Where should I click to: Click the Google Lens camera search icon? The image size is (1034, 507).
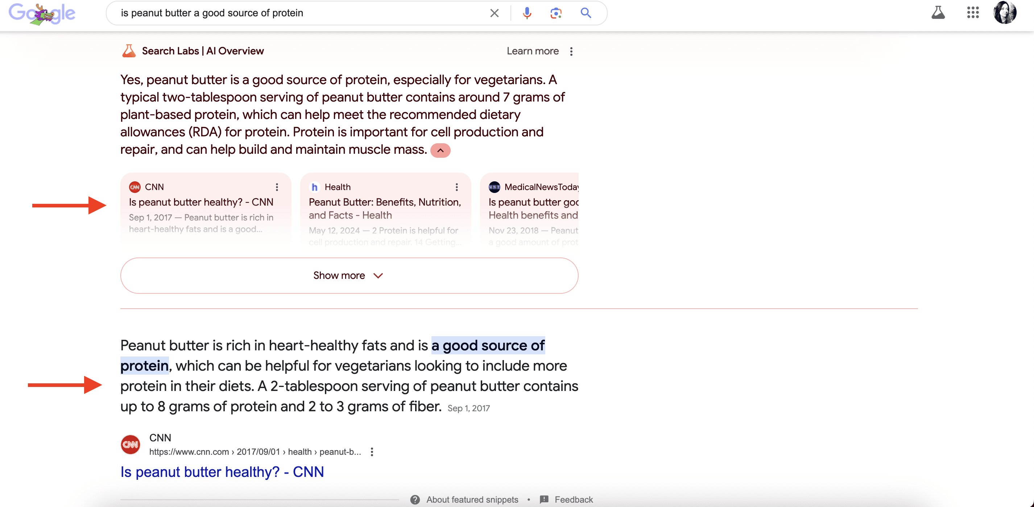pos(556,13)
